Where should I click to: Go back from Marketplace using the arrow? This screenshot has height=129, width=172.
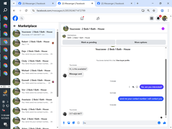(15, 26)
